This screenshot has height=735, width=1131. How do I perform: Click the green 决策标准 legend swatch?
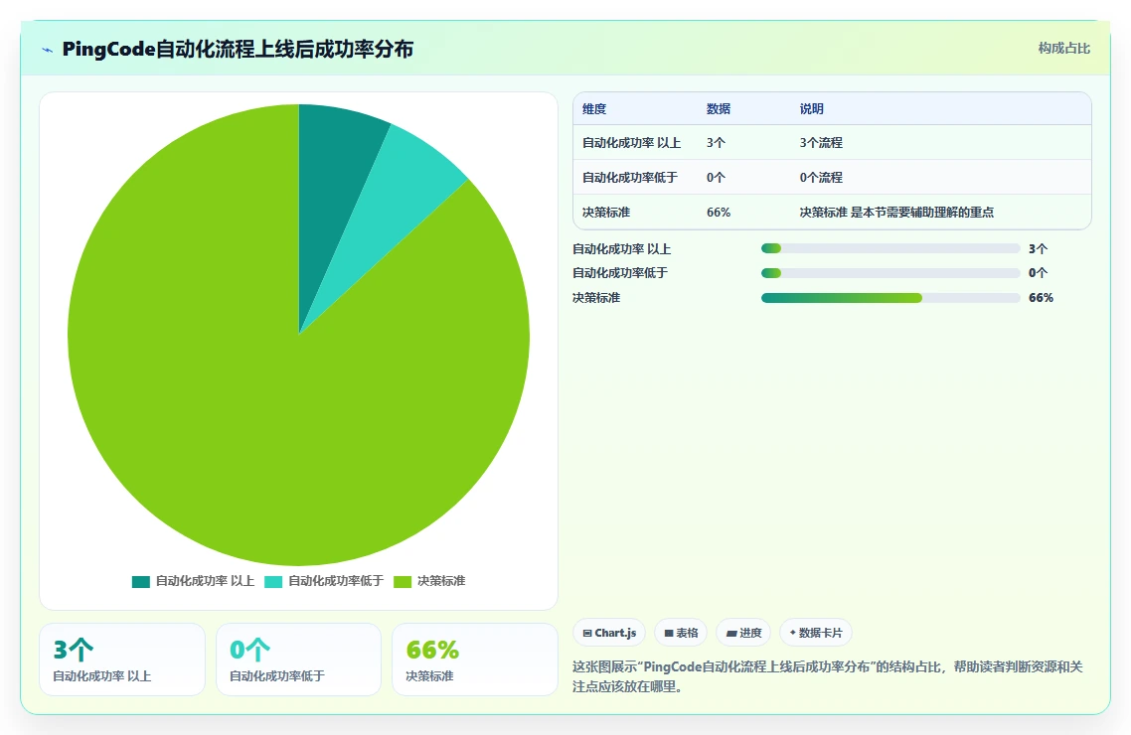(403, 581)
